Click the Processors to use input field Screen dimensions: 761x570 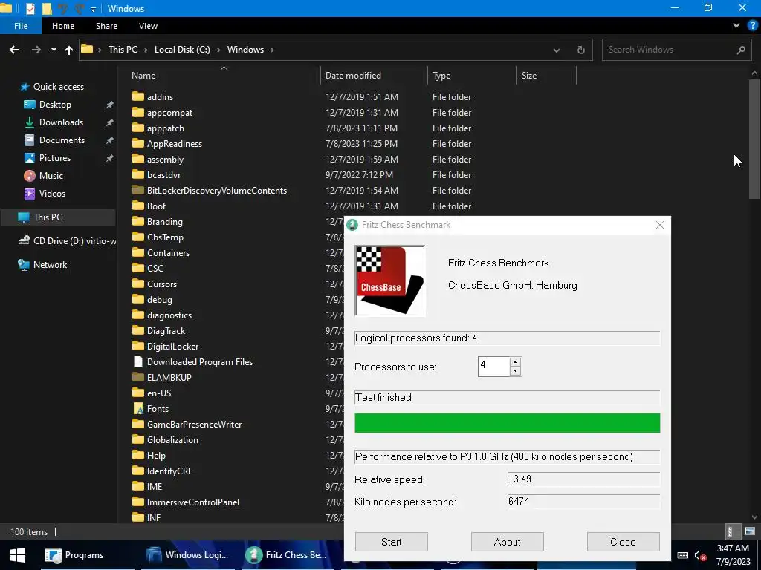coord(493,367)
